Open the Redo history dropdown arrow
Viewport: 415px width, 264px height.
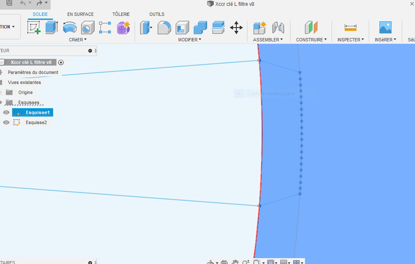[x=46, y=3]
